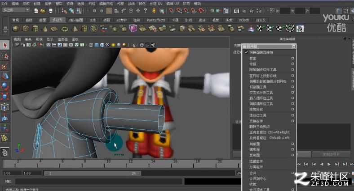Select the Scale tool red cube icon

click(x=5, y=97)
